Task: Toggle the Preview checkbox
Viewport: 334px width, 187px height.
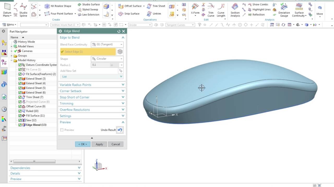Action: 62,130
